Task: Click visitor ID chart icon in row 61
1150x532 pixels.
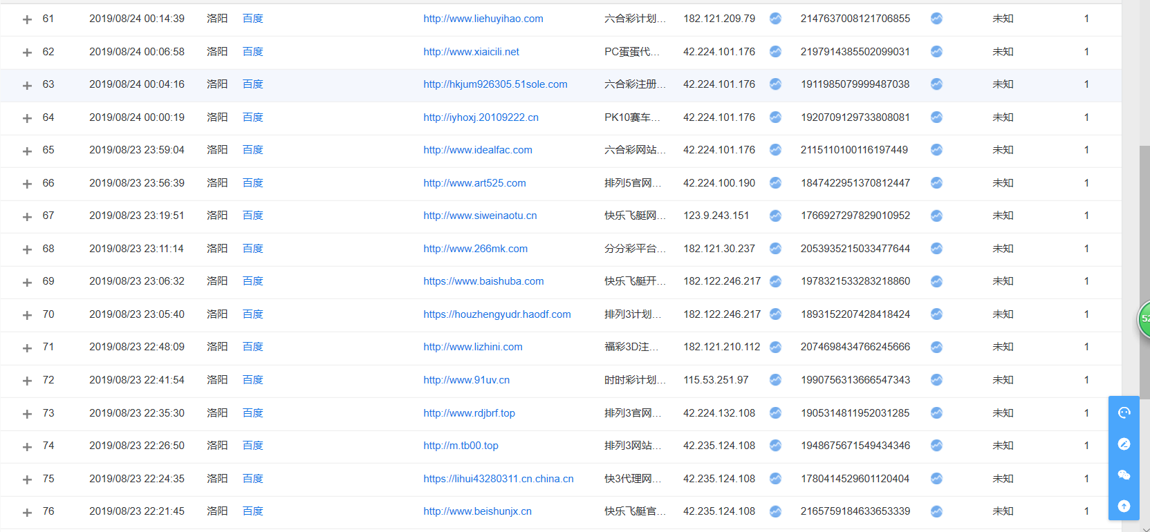Action: tap(936, 19)
